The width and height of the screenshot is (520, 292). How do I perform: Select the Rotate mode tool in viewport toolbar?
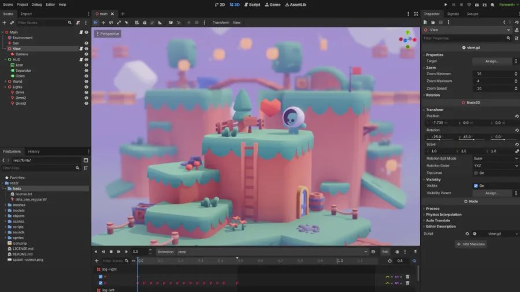coord(110,23)
